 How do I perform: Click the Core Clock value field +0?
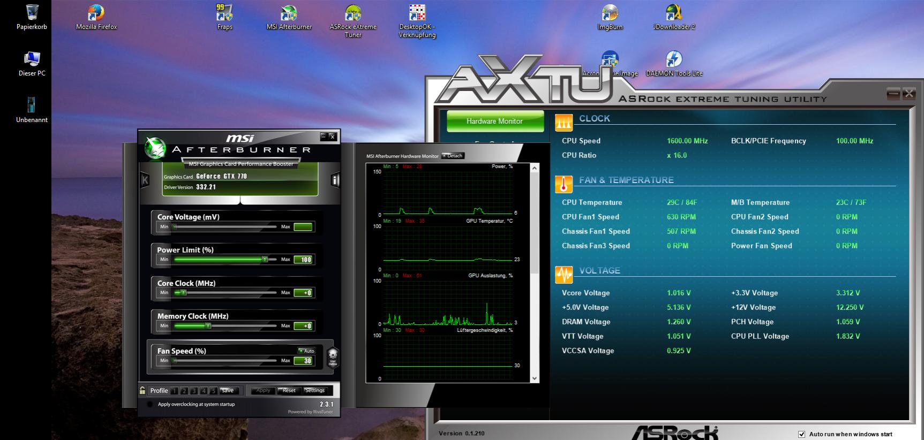pos(303,293)
